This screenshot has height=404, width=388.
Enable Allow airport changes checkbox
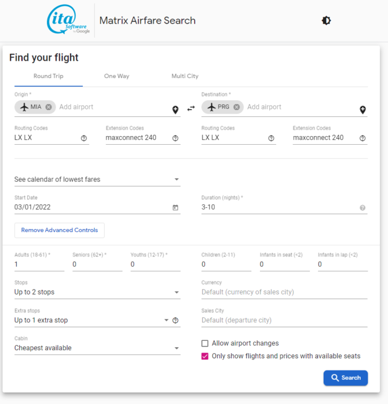click(205, 343)
